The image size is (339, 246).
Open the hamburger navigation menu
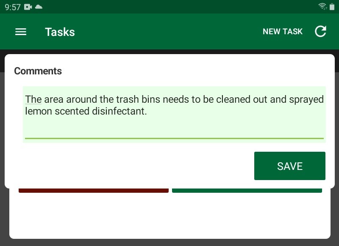pos(21,32)
